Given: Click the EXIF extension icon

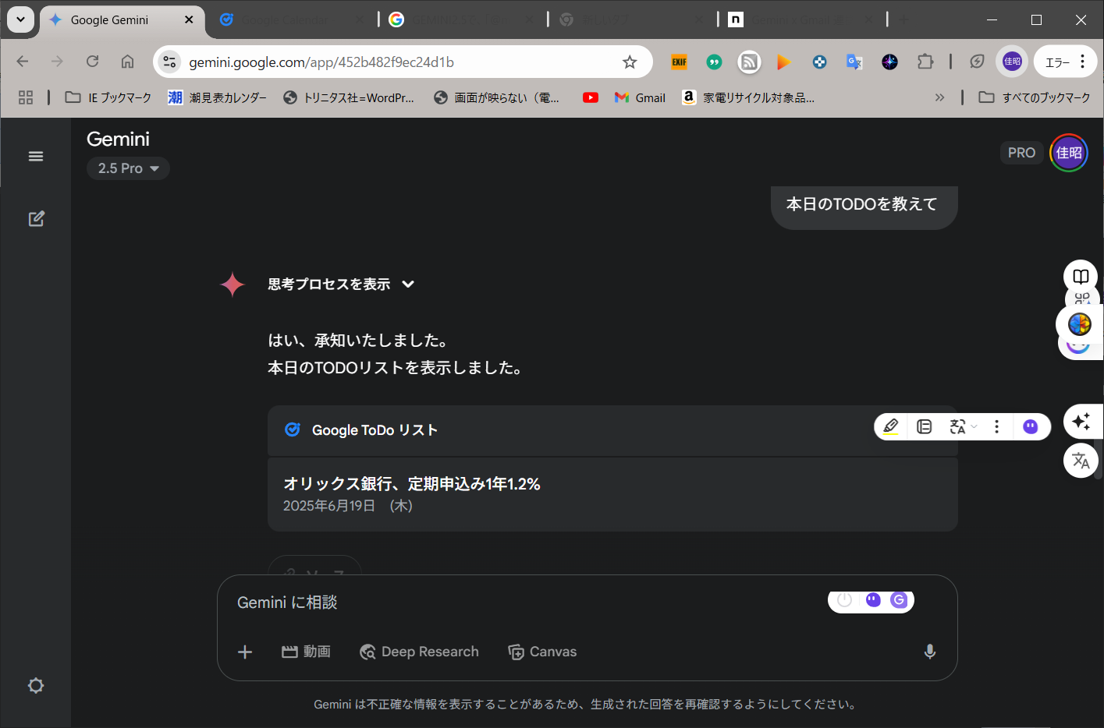Looking at the screenshot, I should pos(680,62).
